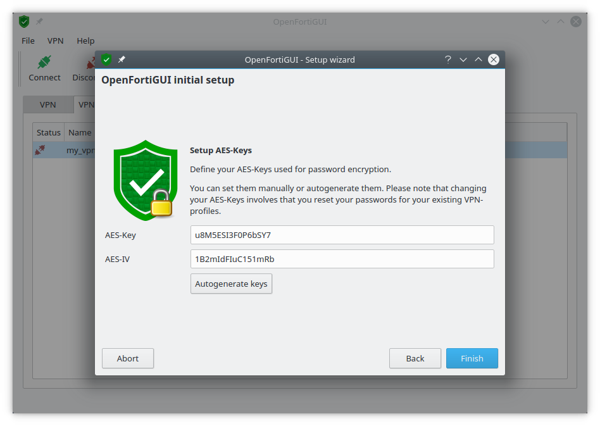Click the pin icon in main window titlebar

(39, 22)
